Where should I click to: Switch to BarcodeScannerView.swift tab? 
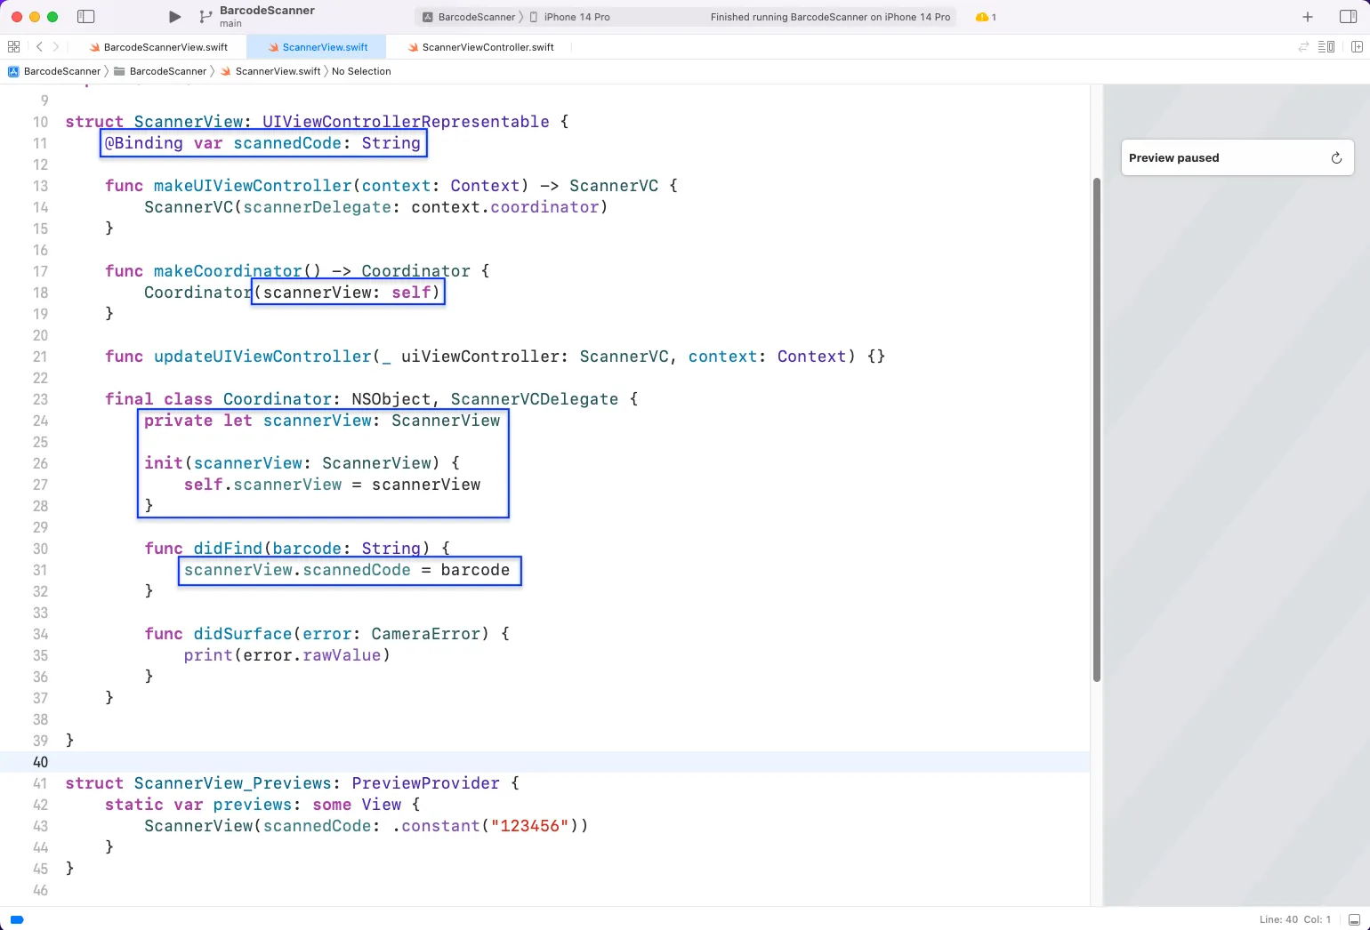coord(158,47)
